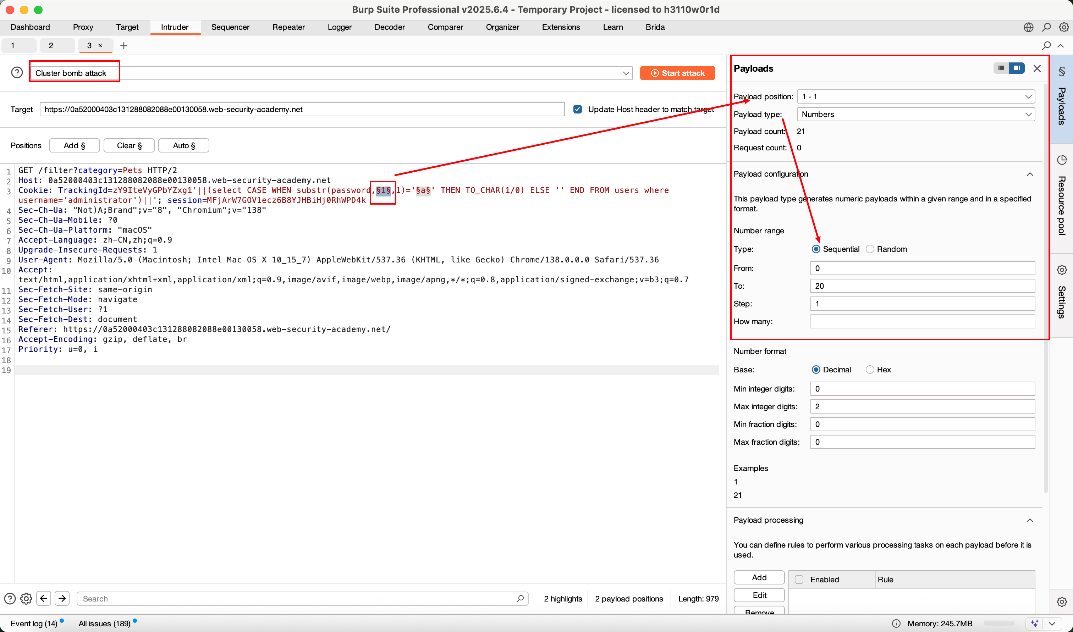Click Max integer digits field
The image size is (1073, 632).
[x=922, y=406]
